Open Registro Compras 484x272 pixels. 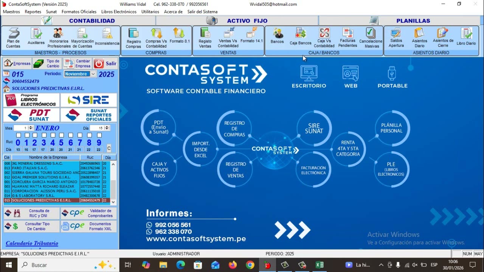point(133,38)
